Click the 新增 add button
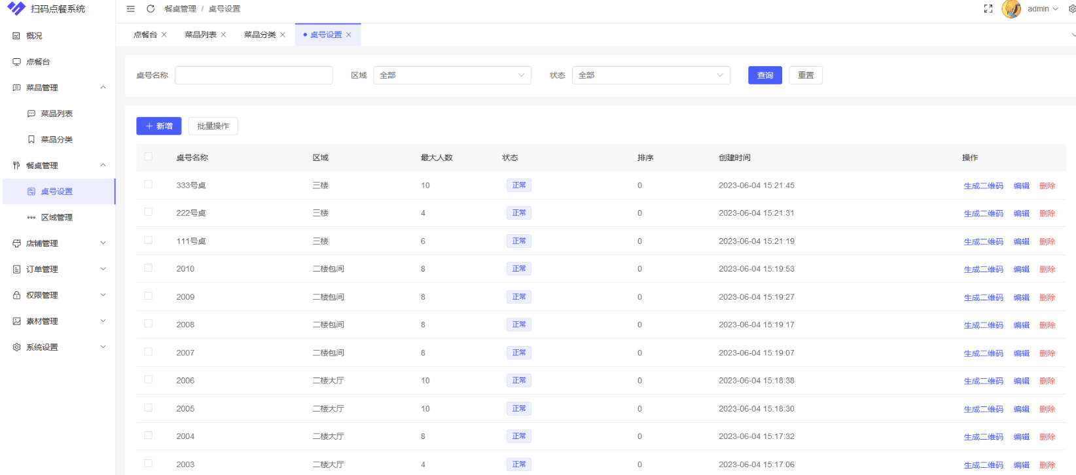Image resolution: width=1076 pixels, height=475 pixels. tap(158, 126)
